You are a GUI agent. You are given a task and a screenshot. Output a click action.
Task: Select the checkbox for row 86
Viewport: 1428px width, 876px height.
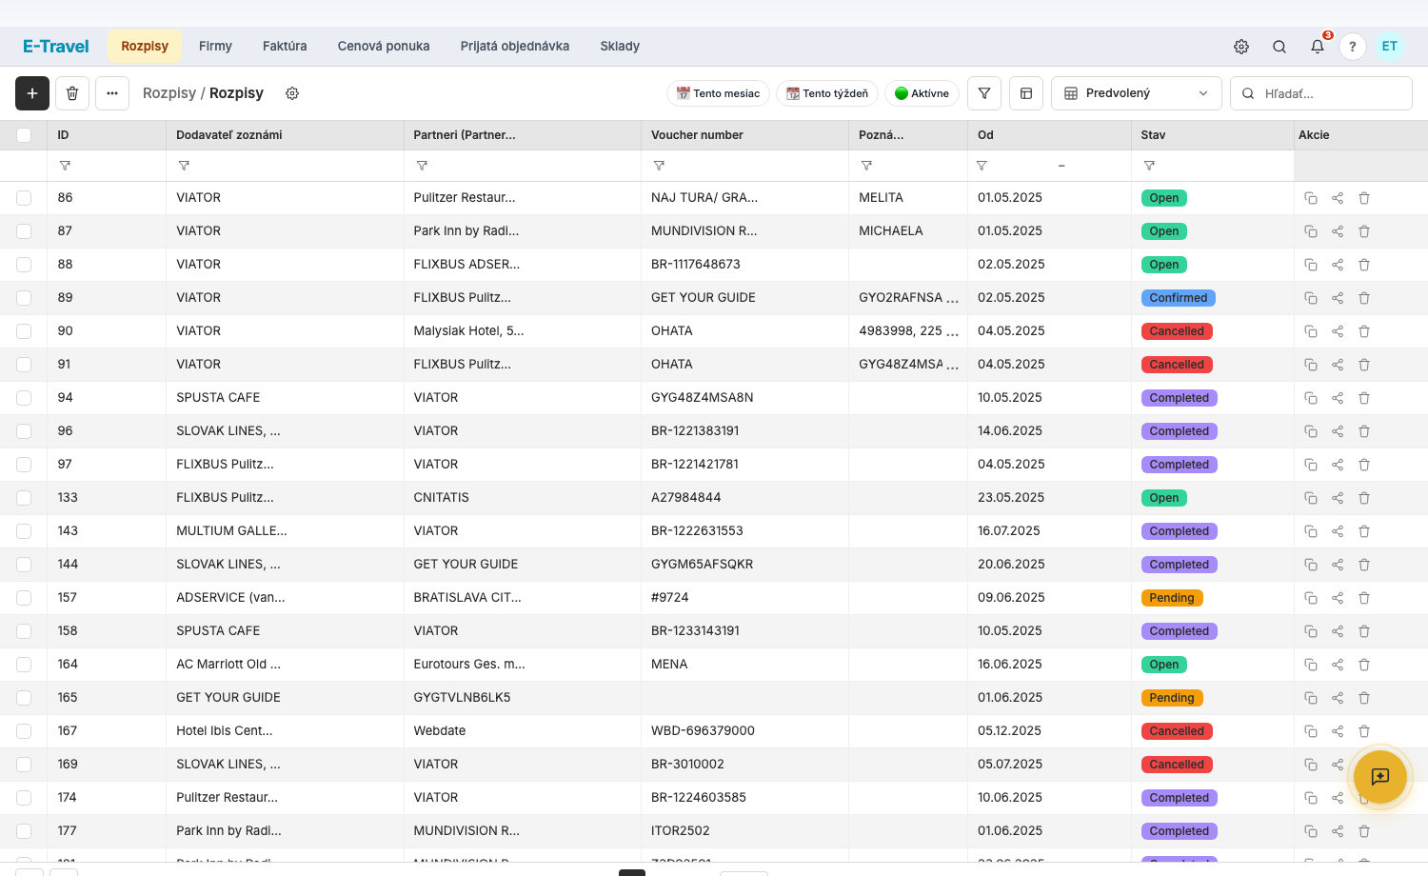[24, 198]
